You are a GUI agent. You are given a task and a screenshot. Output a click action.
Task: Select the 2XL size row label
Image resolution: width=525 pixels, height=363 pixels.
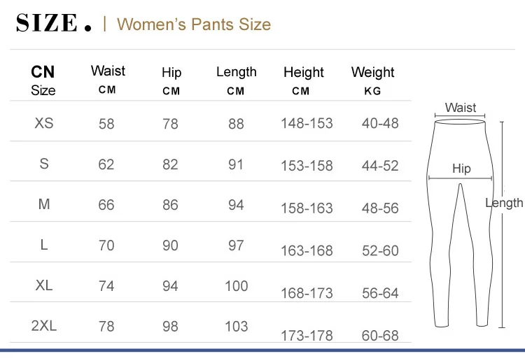point(44,326)
